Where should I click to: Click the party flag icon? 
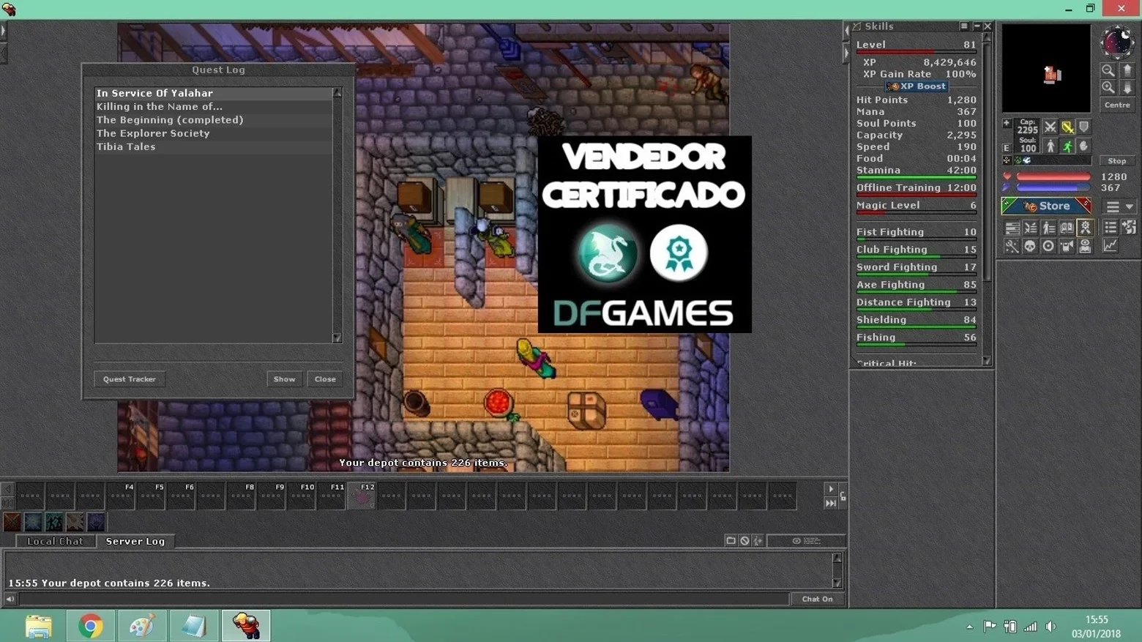(1067, 246)
